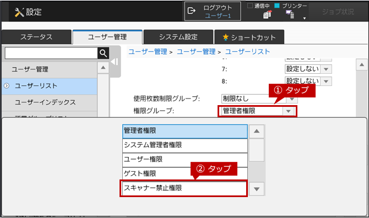The height and width of the screenshot is (218, 369).
Task: Click the list scroll up arrow
Action: click(257, 131)
